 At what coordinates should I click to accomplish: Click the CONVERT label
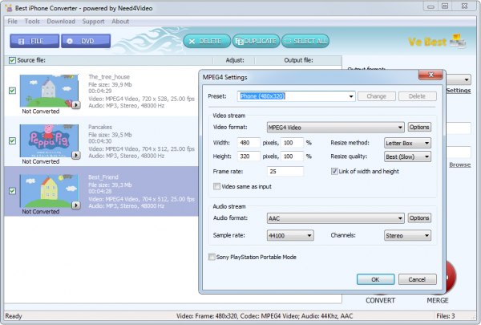pyautogui.click(x=380, y=300)
